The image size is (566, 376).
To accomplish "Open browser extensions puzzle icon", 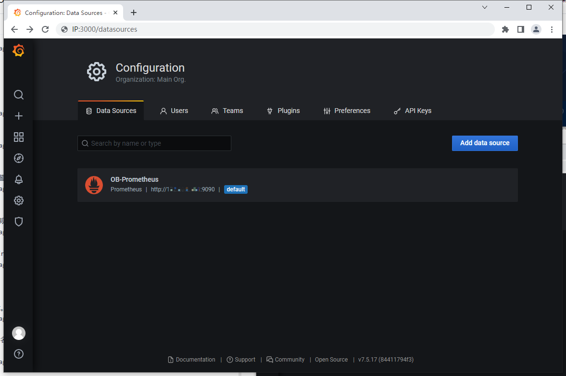I will click(x=505, y=29).
